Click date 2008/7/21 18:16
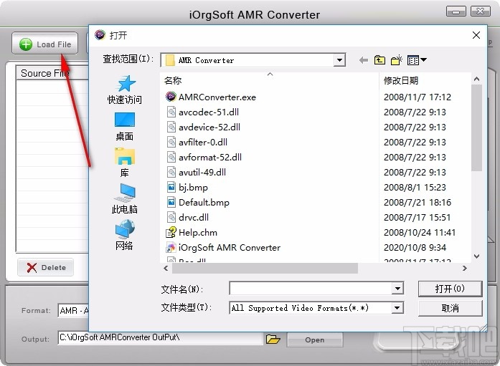The image size is (500, 366). coord(418,202)
